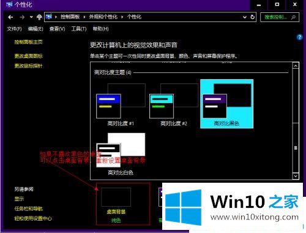Open 显示 link under 另请参阅
Viewport: 306px width, 233px height.
(19, 199)
